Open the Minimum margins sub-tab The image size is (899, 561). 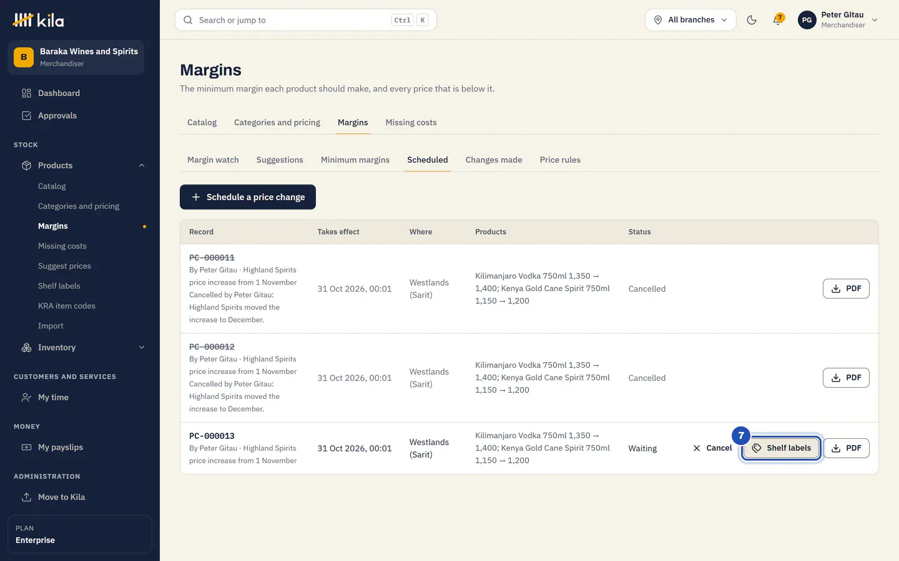tap(355, 160)
